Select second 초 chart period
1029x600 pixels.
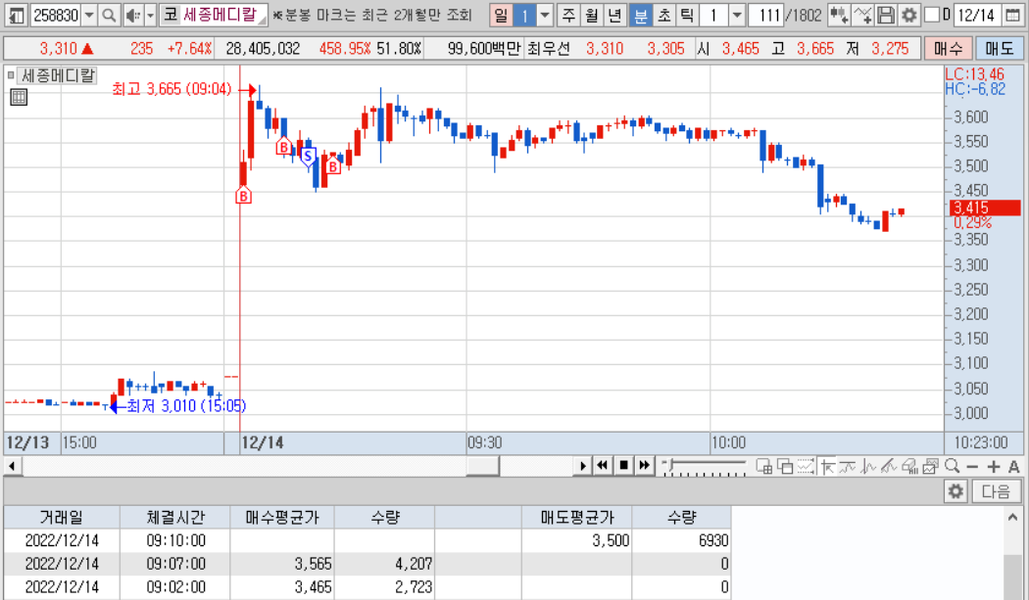(663, 15)
